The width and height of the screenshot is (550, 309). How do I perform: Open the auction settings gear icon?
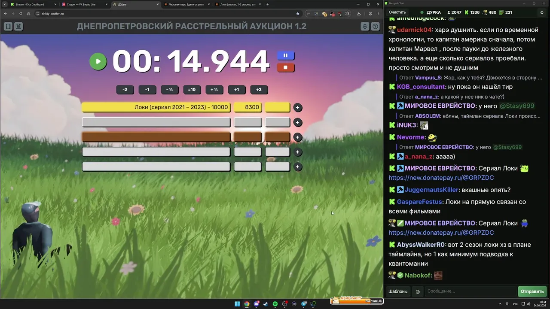365,27
